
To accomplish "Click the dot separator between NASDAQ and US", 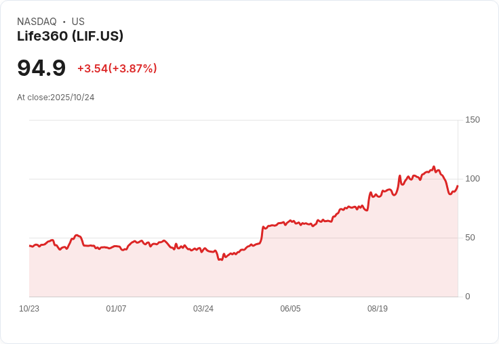I will (64, 22).
